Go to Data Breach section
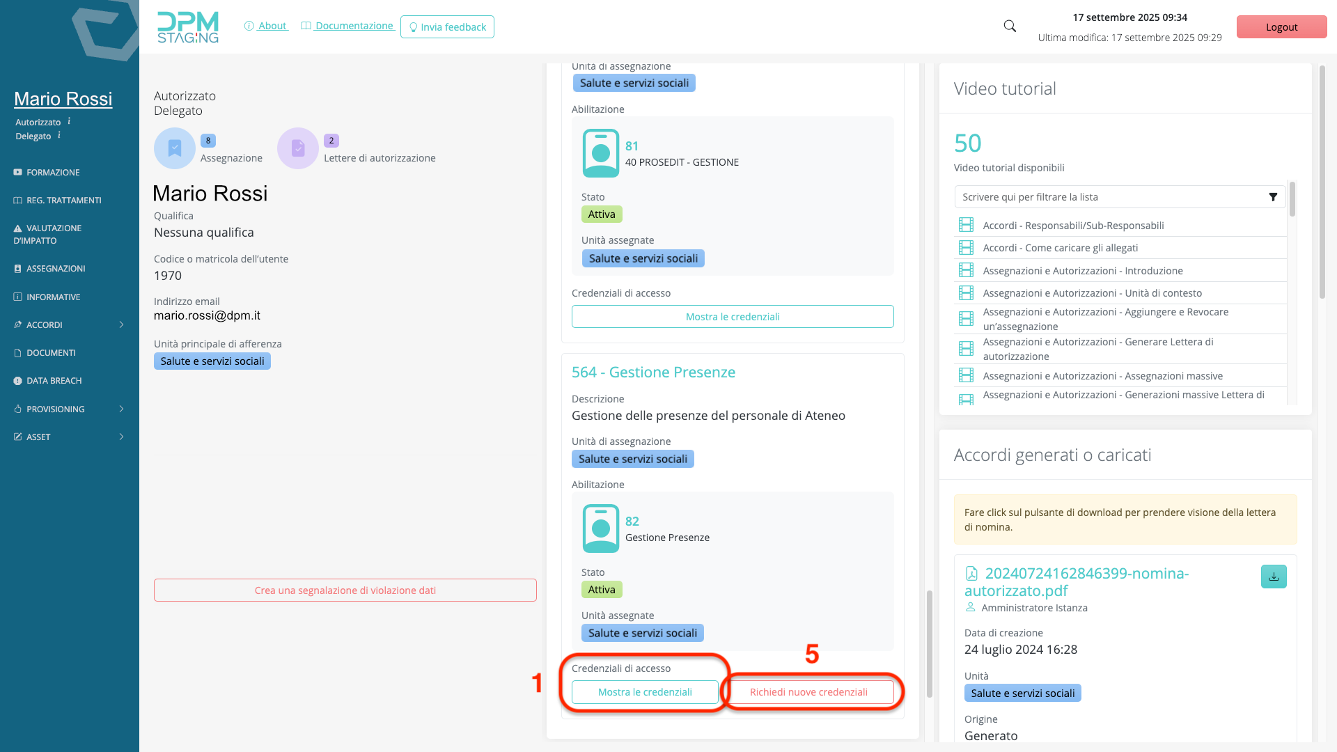The image size is (1337, 752). [54, 381]
